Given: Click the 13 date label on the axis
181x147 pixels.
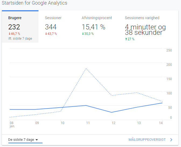Looking at the screenshot, I should [139, 123].
